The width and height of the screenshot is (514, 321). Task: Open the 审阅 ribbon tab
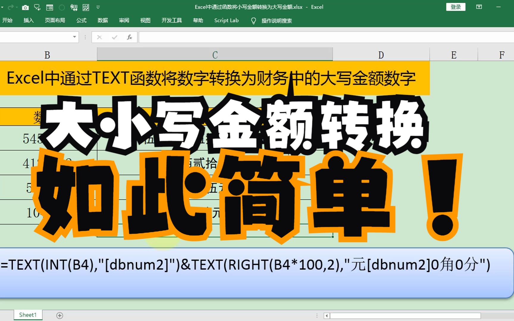[x=124, y=21]
